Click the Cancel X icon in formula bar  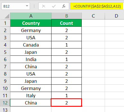point(44,6)
